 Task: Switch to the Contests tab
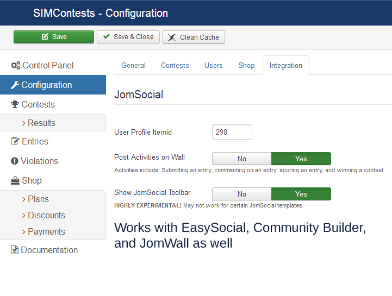pyautogui.click(x=175, y=65)
